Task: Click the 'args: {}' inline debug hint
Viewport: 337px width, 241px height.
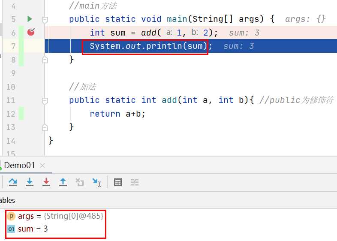Action: [305, 19]
